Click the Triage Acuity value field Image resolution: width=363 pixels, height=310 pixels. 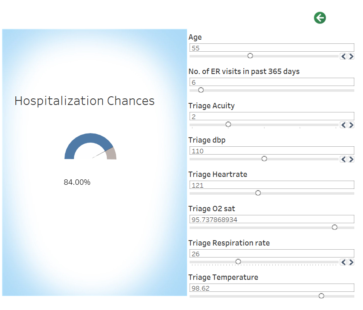[272, 116]
